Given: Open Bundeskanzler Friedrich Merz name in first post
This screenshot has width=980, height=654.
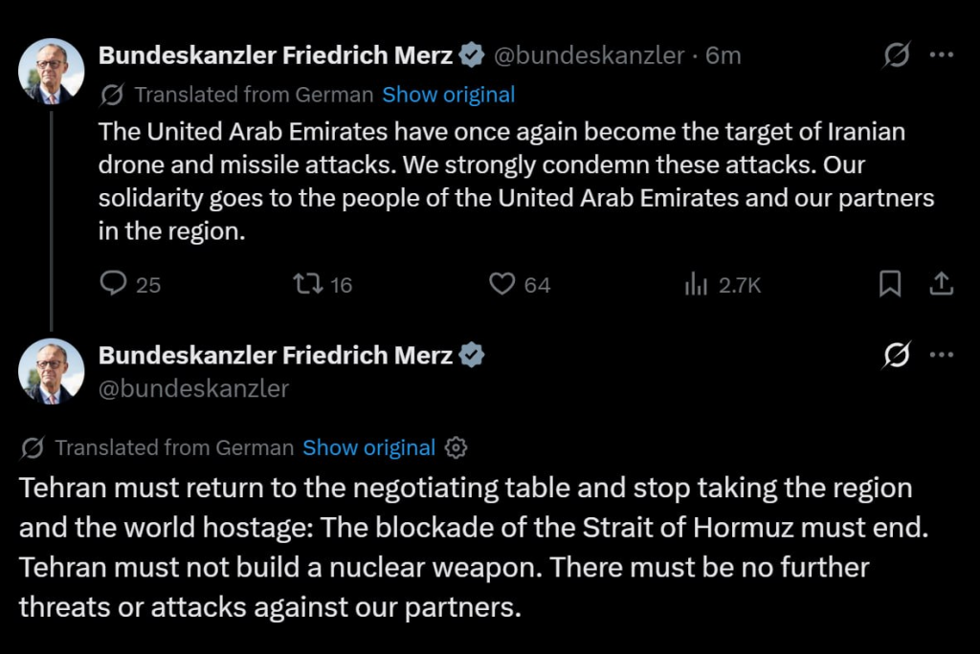Looking at the screenshot, I should tap(275, 55).
